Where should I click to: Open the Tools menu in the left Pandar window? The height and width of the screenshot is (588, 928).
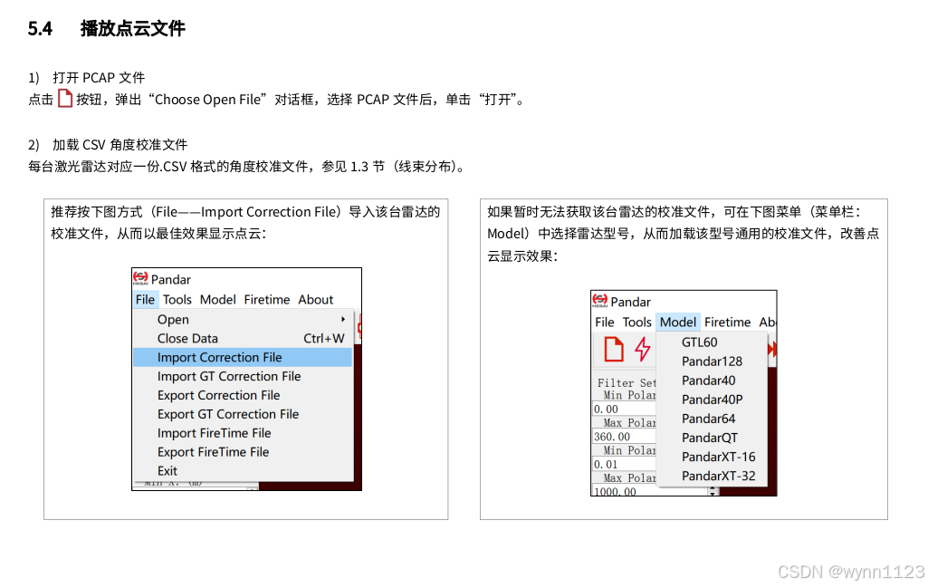(x=177, y=300)
